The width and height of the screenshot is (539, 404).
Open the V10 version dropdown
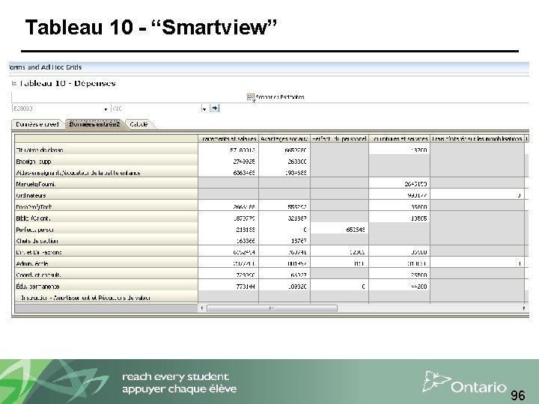[204, 109]
